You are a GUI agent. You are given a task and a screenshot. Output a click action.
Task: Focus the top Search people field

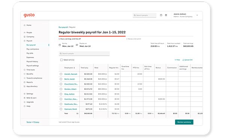[144, 15]
